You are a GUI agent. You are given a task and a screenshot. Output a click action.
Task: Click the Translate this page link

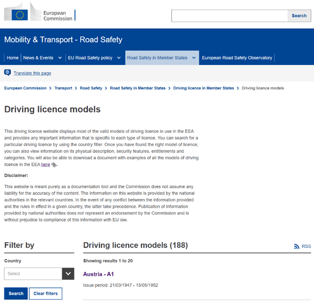point(32,73)
